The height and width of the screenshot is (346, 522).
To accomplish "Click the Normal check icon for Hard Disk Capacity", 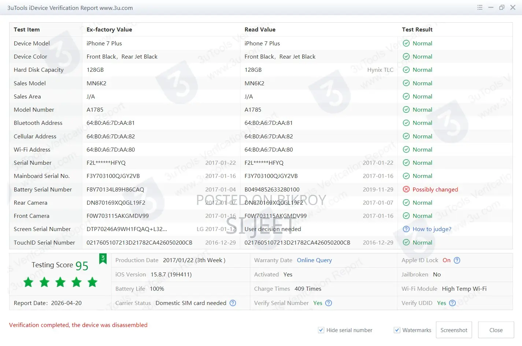I will 406,70.
